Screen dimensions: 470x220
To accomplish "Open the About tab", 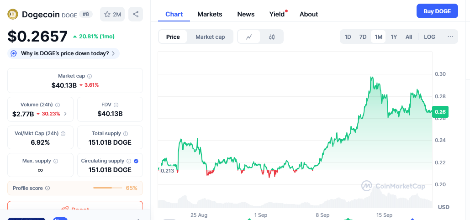I will tap(309, 14).
